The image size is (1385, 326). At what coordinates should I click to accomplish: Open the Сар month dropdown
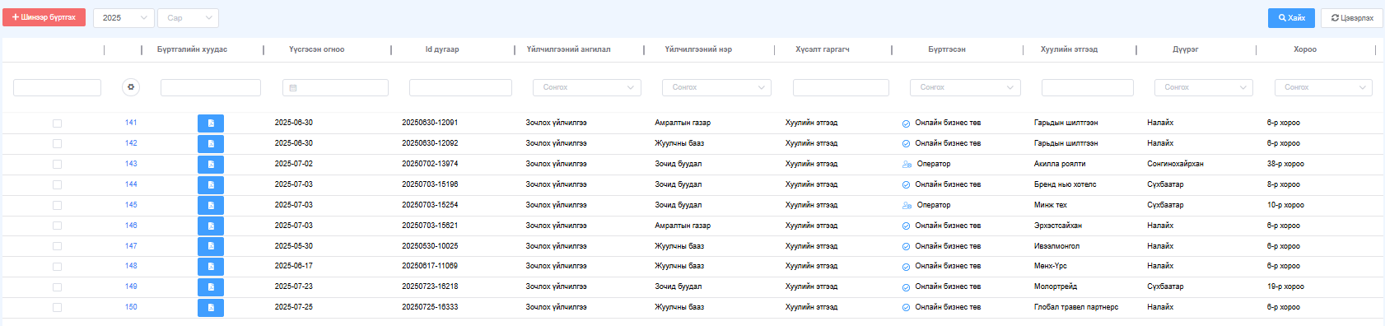coord(188,17)
